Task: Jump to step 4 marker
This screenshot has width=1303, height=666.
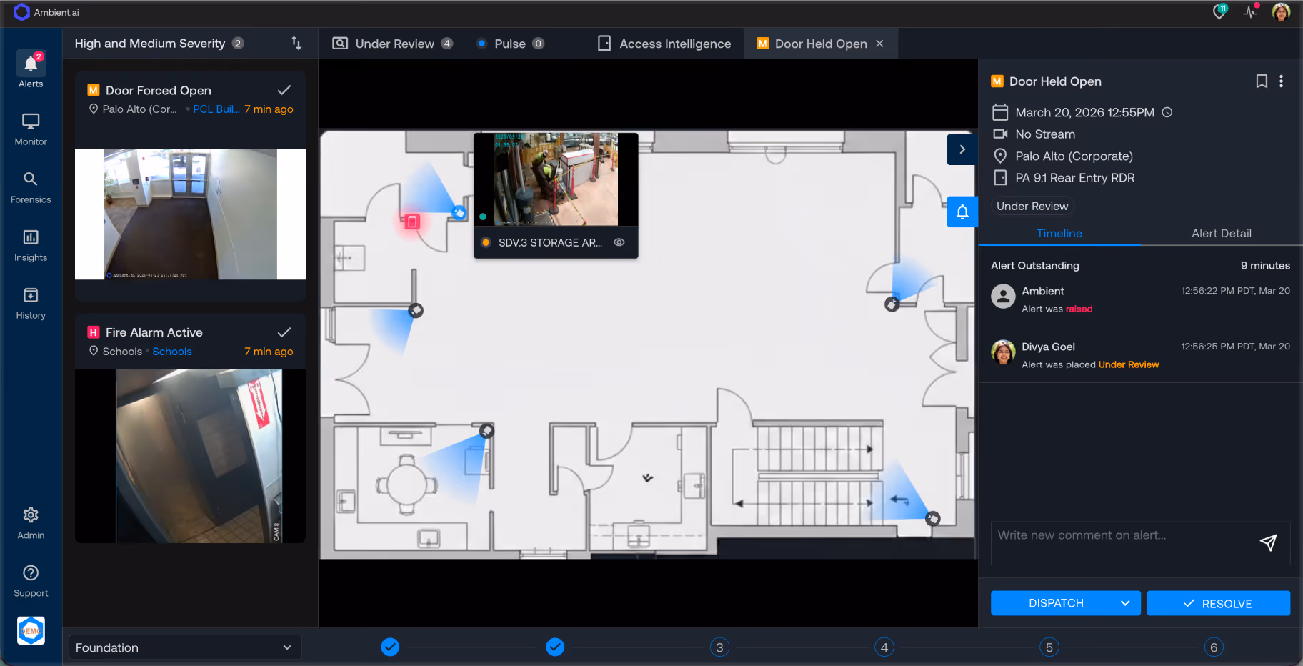Action: tap(884, 647)
